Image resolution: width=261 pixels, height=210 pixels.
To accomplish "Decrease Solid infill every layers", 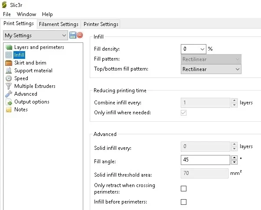I will click(235, 149).
